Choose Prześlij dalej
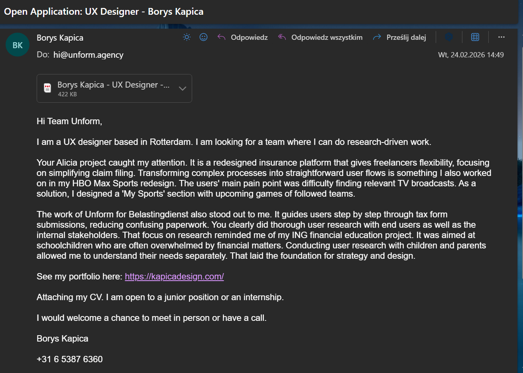 coord(406,37)
